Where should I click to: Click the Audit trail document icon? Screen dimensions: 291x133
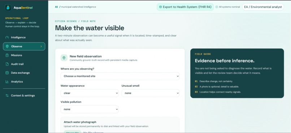(7, 64)
